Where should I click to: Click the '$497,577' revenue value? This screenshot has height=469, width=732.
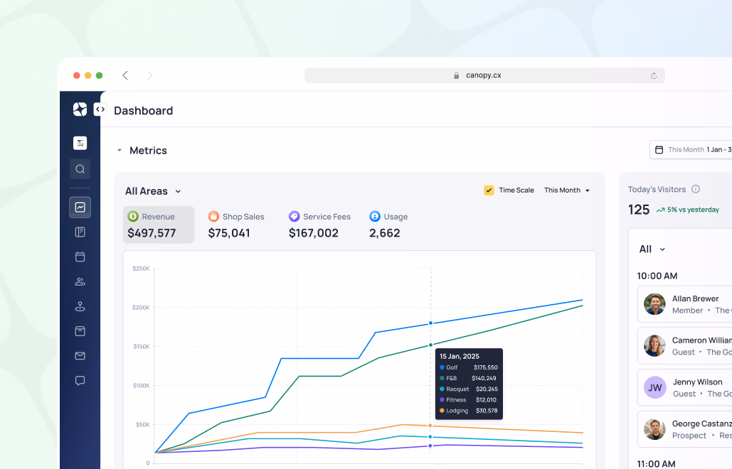click(x=152, y=232)
